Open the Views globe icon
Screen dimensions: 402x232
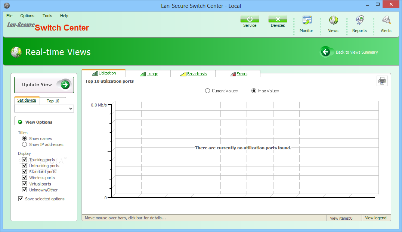(x=333, y=20)
